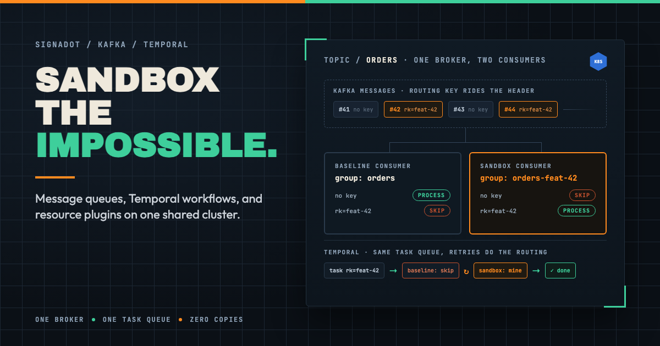Click the task rk=feat-42 chip
Image resolution: width=660 pixels, height=346 pixels.
point(354,271)
